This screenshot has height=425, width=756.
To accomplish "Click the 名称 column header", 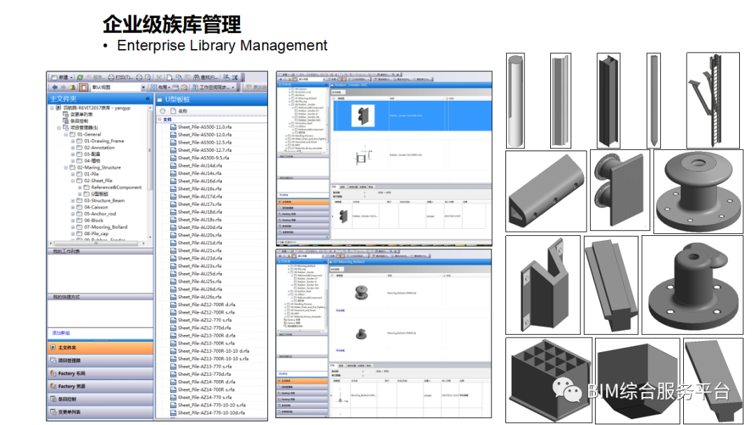I will click(183, 111).
